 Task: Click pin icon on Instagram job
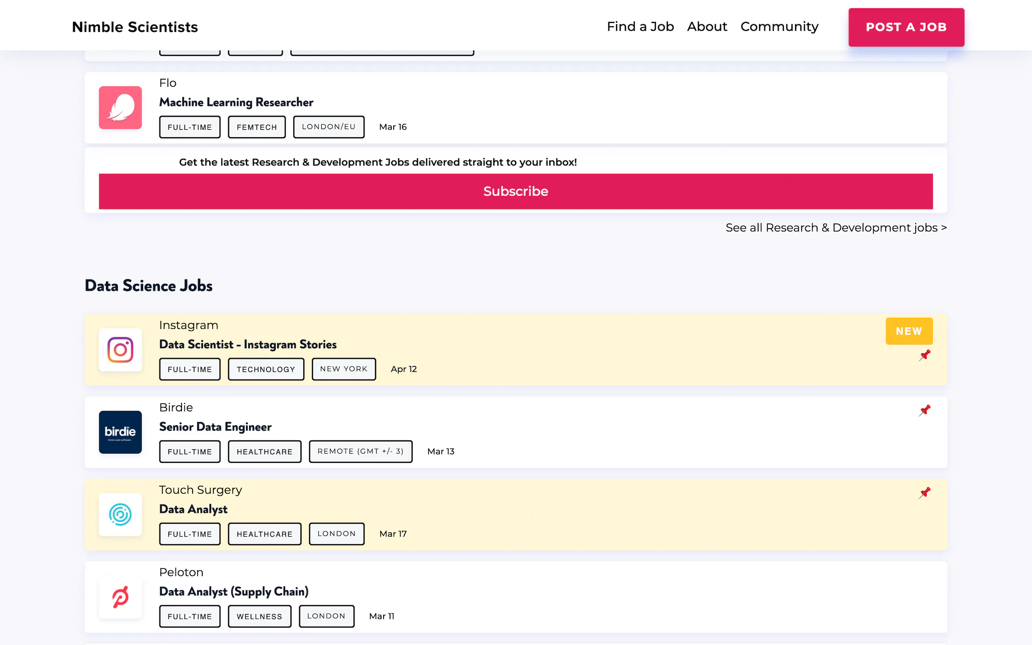pos(924,355)
